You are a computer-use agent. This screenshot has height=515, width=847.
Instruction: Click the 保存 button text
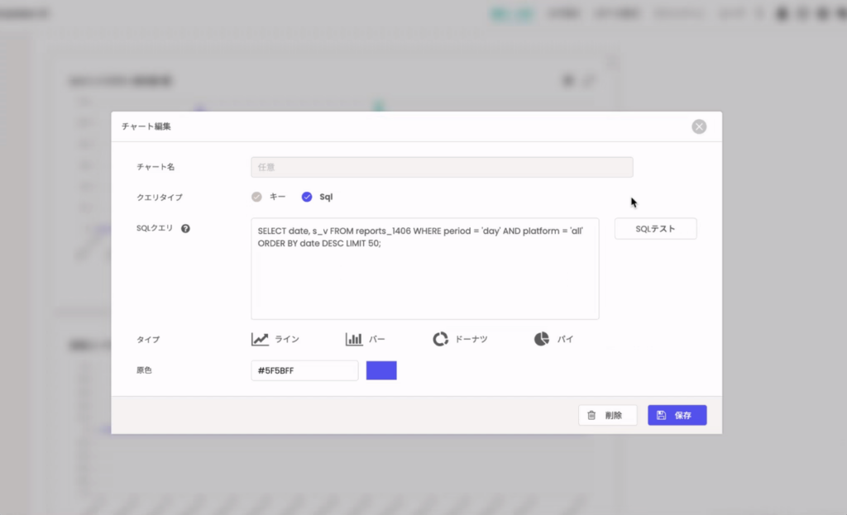tap(683, 415)
